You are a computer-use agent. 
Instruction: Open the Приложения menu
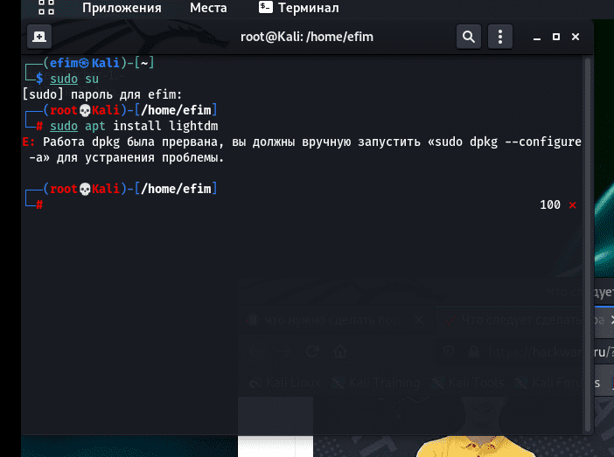click(x=122, y=8)
